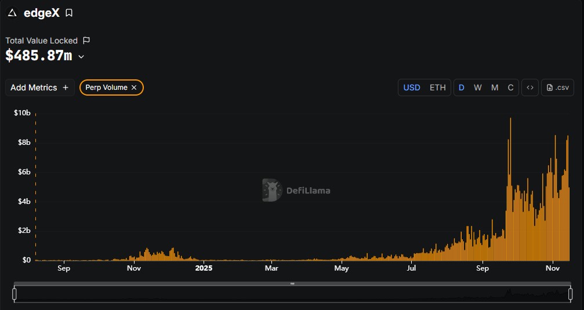Image resolution: width=584 pixels, height=310 pixels.
Task: Open the embed code icon button
Action: coord(530,87)
